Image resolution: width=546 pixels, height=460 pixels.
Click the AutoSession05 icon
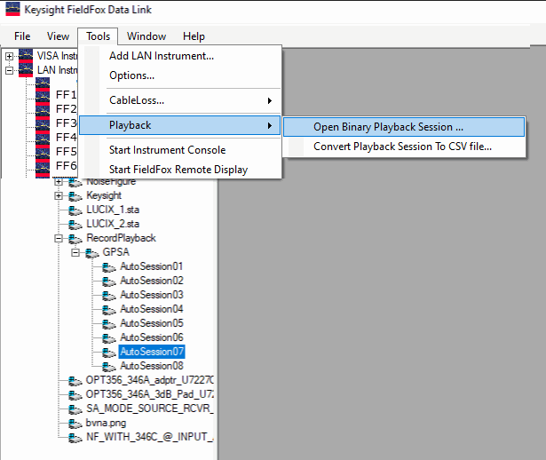click(108, 324)
